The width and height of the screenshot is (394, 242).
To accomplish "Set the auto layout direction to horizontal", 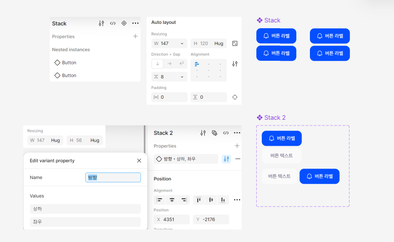I will point(170,64).
